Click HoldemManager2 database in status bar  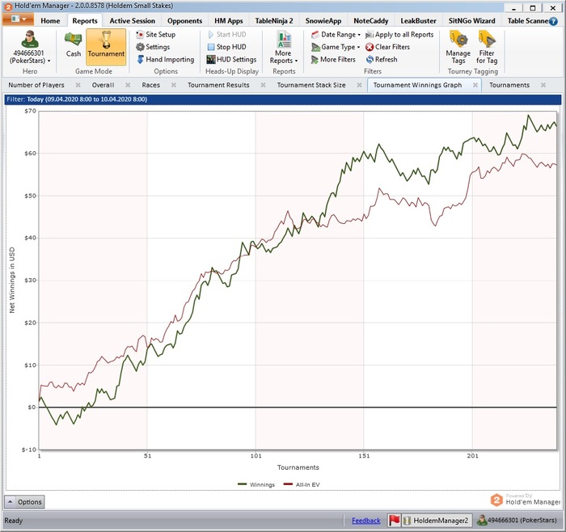pos(437,521)
